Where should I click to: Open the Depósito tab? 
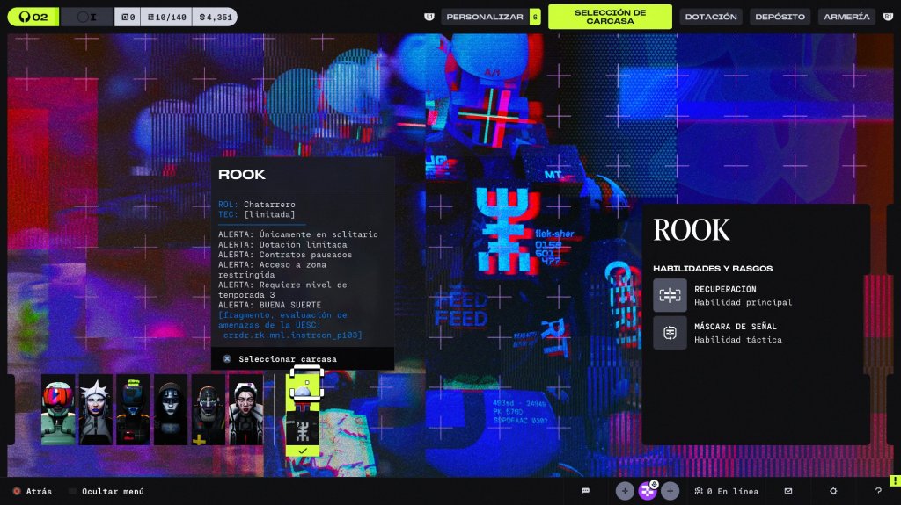[x=780, y=17]
